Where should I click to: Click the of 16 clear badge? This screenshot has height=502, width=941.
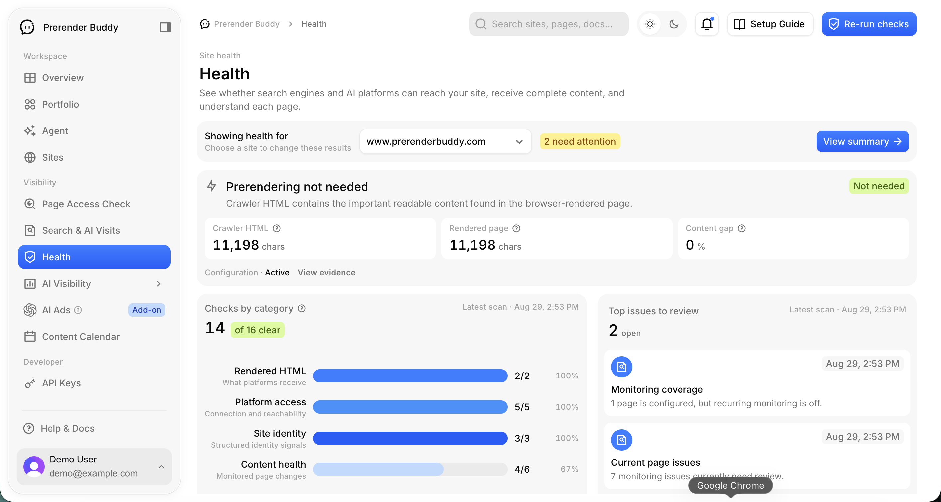point(258,330)
